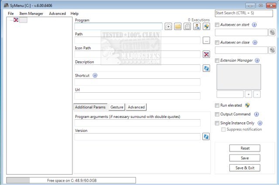Screen dimensions: 279x185
Task: Click the shield icon beside Program field
Action: pyautogui.click(x=207, y=27)
